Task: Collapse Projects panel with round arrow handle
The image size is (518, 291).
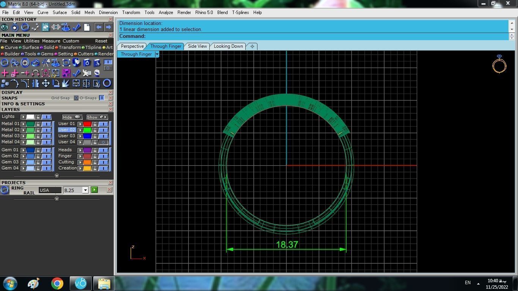Action: pyautogui.click(x=57, y=199)
